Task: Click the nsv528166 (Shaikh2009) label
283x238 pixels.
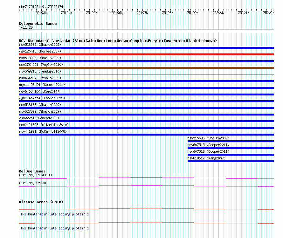Action: (x=40, y=105)
